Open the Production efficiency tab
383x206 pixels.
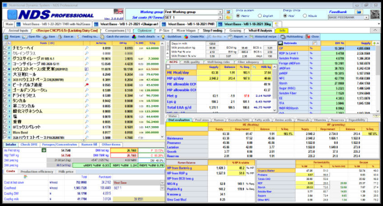pyautogui.click(x=37, y=172)
